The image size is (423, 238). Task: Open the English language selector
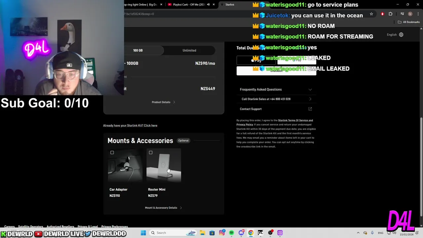tap(395, 35)
